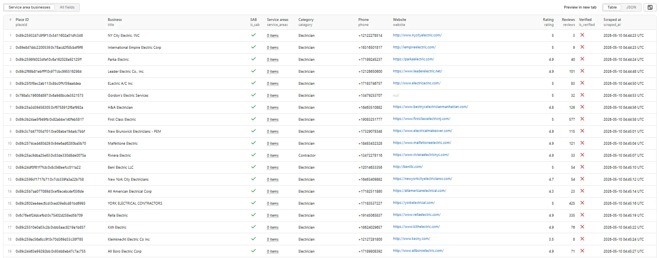Expand service areas items for Rella Electric

(273, 215)
